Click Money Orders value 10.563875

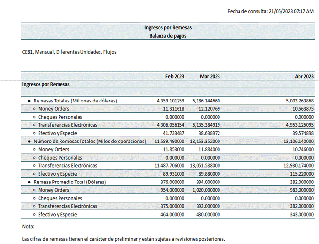[x=303, y=109]
